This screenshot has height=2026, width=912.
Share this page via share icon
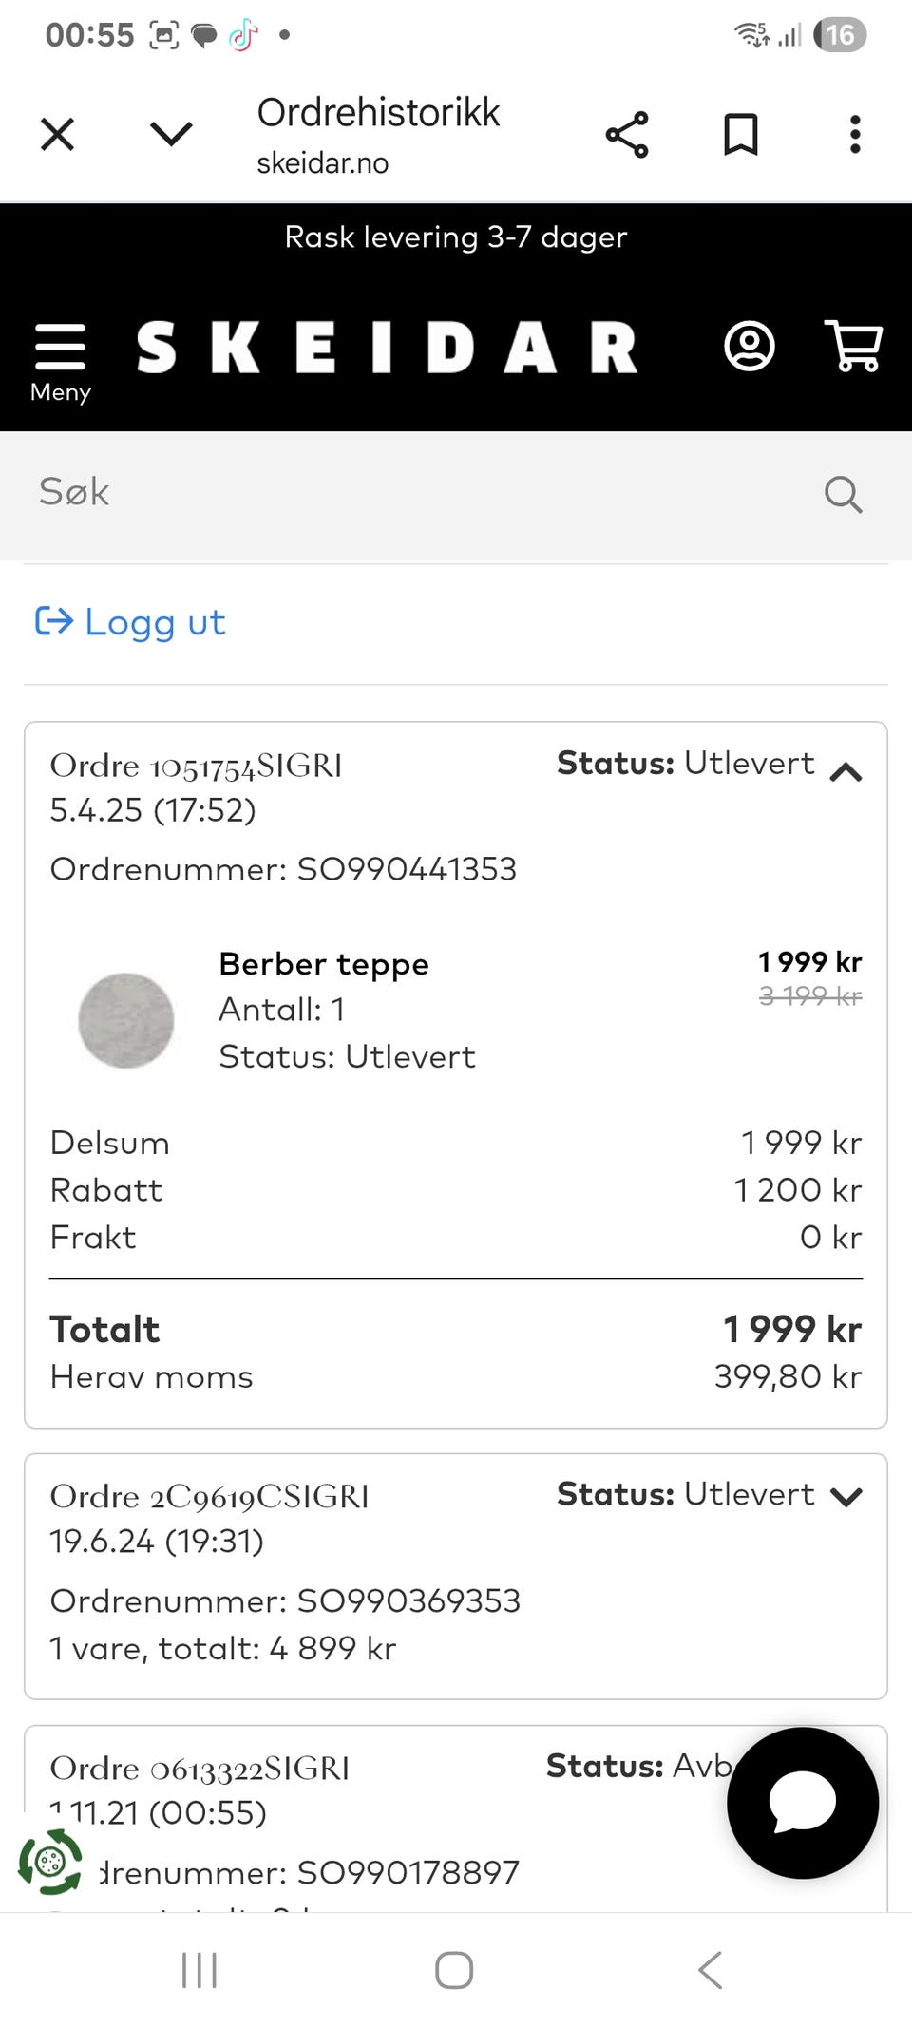[x=627, y=134]
